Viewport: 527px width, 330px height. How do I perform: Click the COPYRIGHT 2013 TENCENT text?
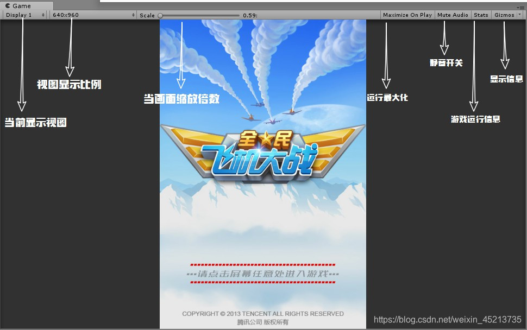pos(263,314)
